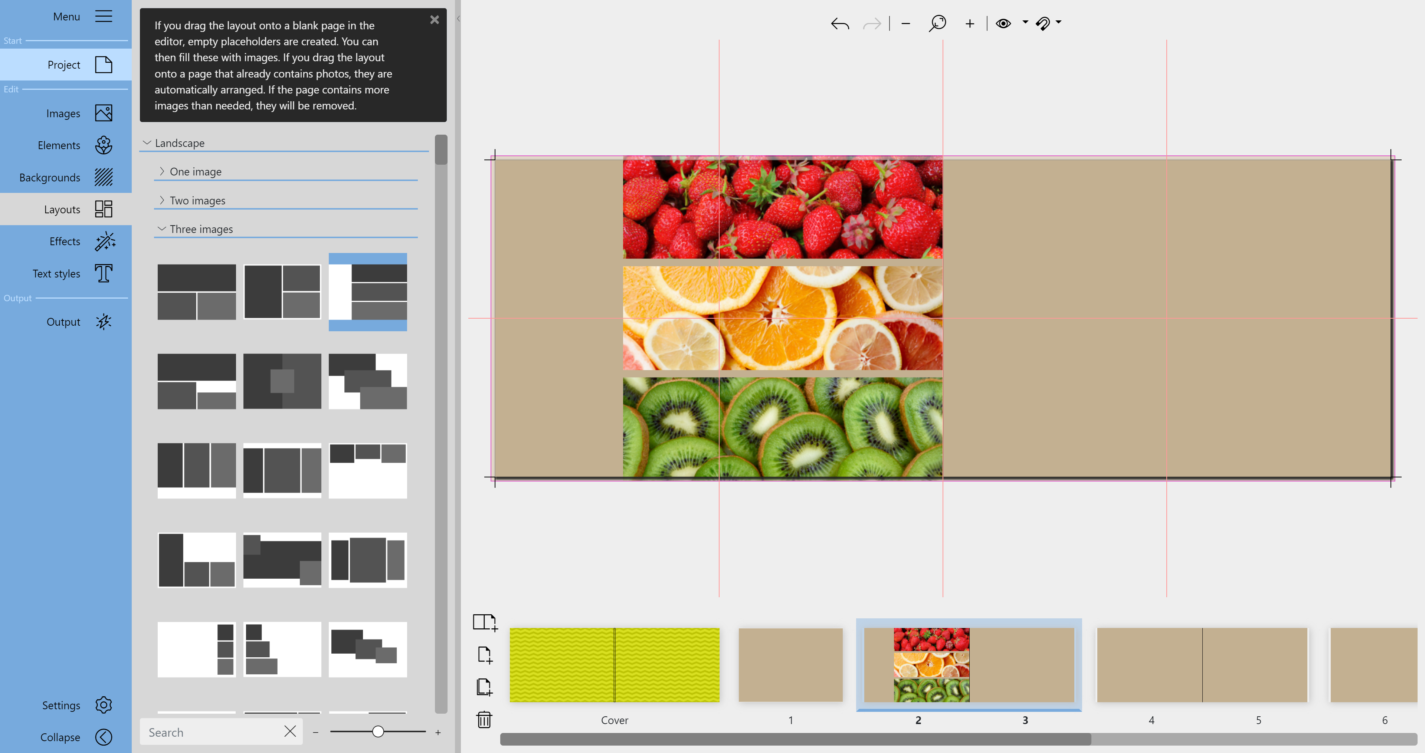This screenshot has height=753, width=1425.
Task: Toggle the magnet snapping icon
Action: coord(1043,24)
